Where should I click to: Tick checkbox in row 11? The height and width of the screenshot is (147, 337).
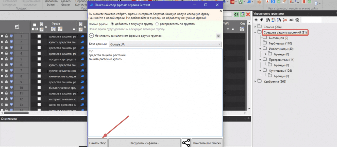39,93
